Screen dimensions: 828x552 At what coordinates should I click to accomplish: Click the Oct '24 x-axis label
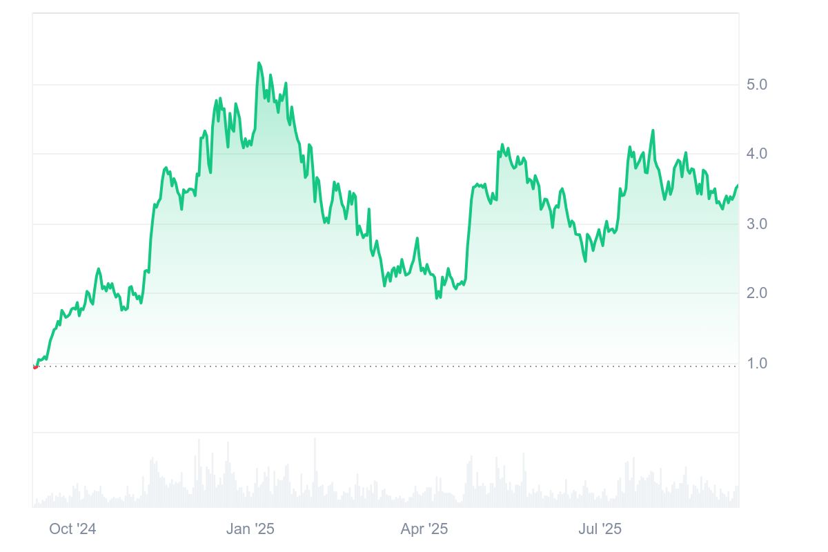72,529
